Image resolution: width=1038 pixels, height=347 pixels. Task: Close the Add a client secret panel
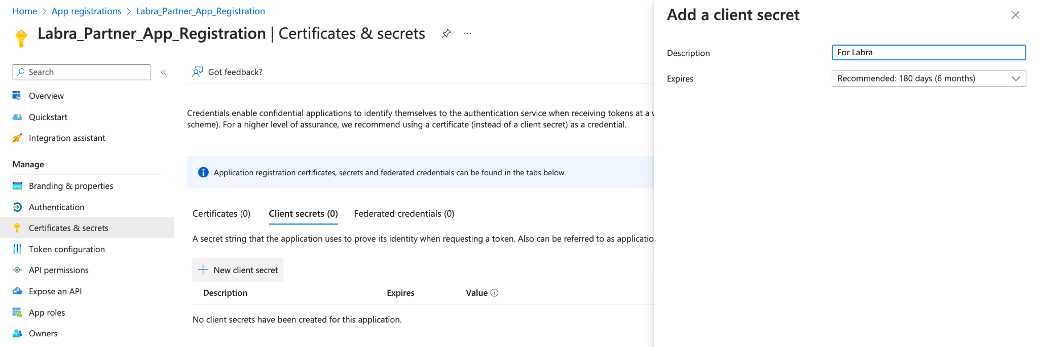pos(1015,15)
